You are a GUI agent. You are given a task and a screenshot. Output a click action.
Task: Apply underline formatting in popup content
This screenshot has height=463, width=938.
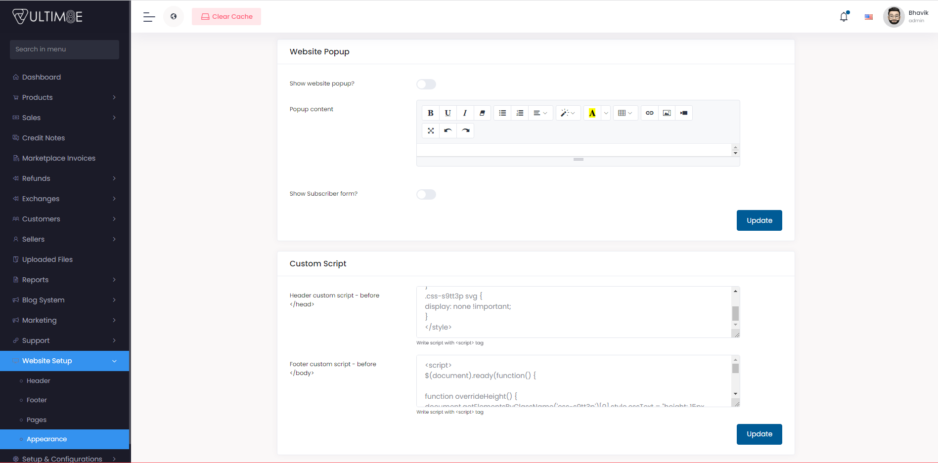click(447, 113)
